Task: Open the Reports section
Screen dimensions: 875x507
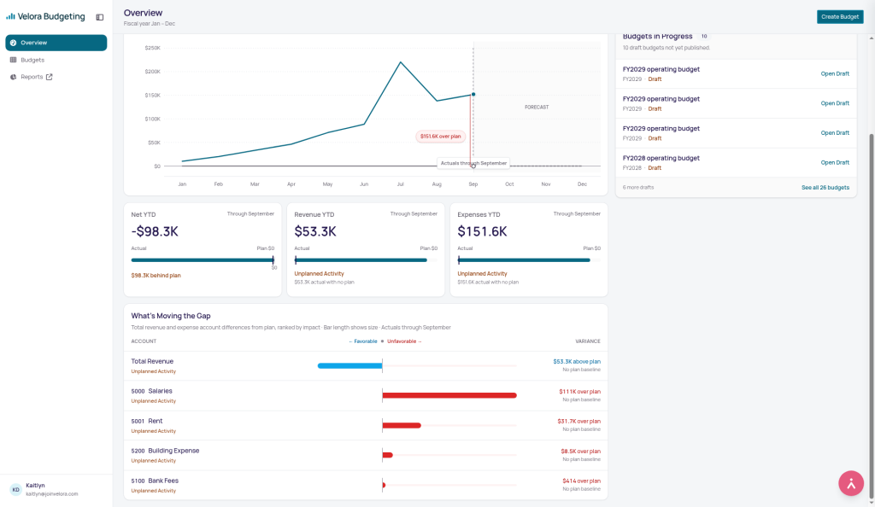Action: click(32, 77)
